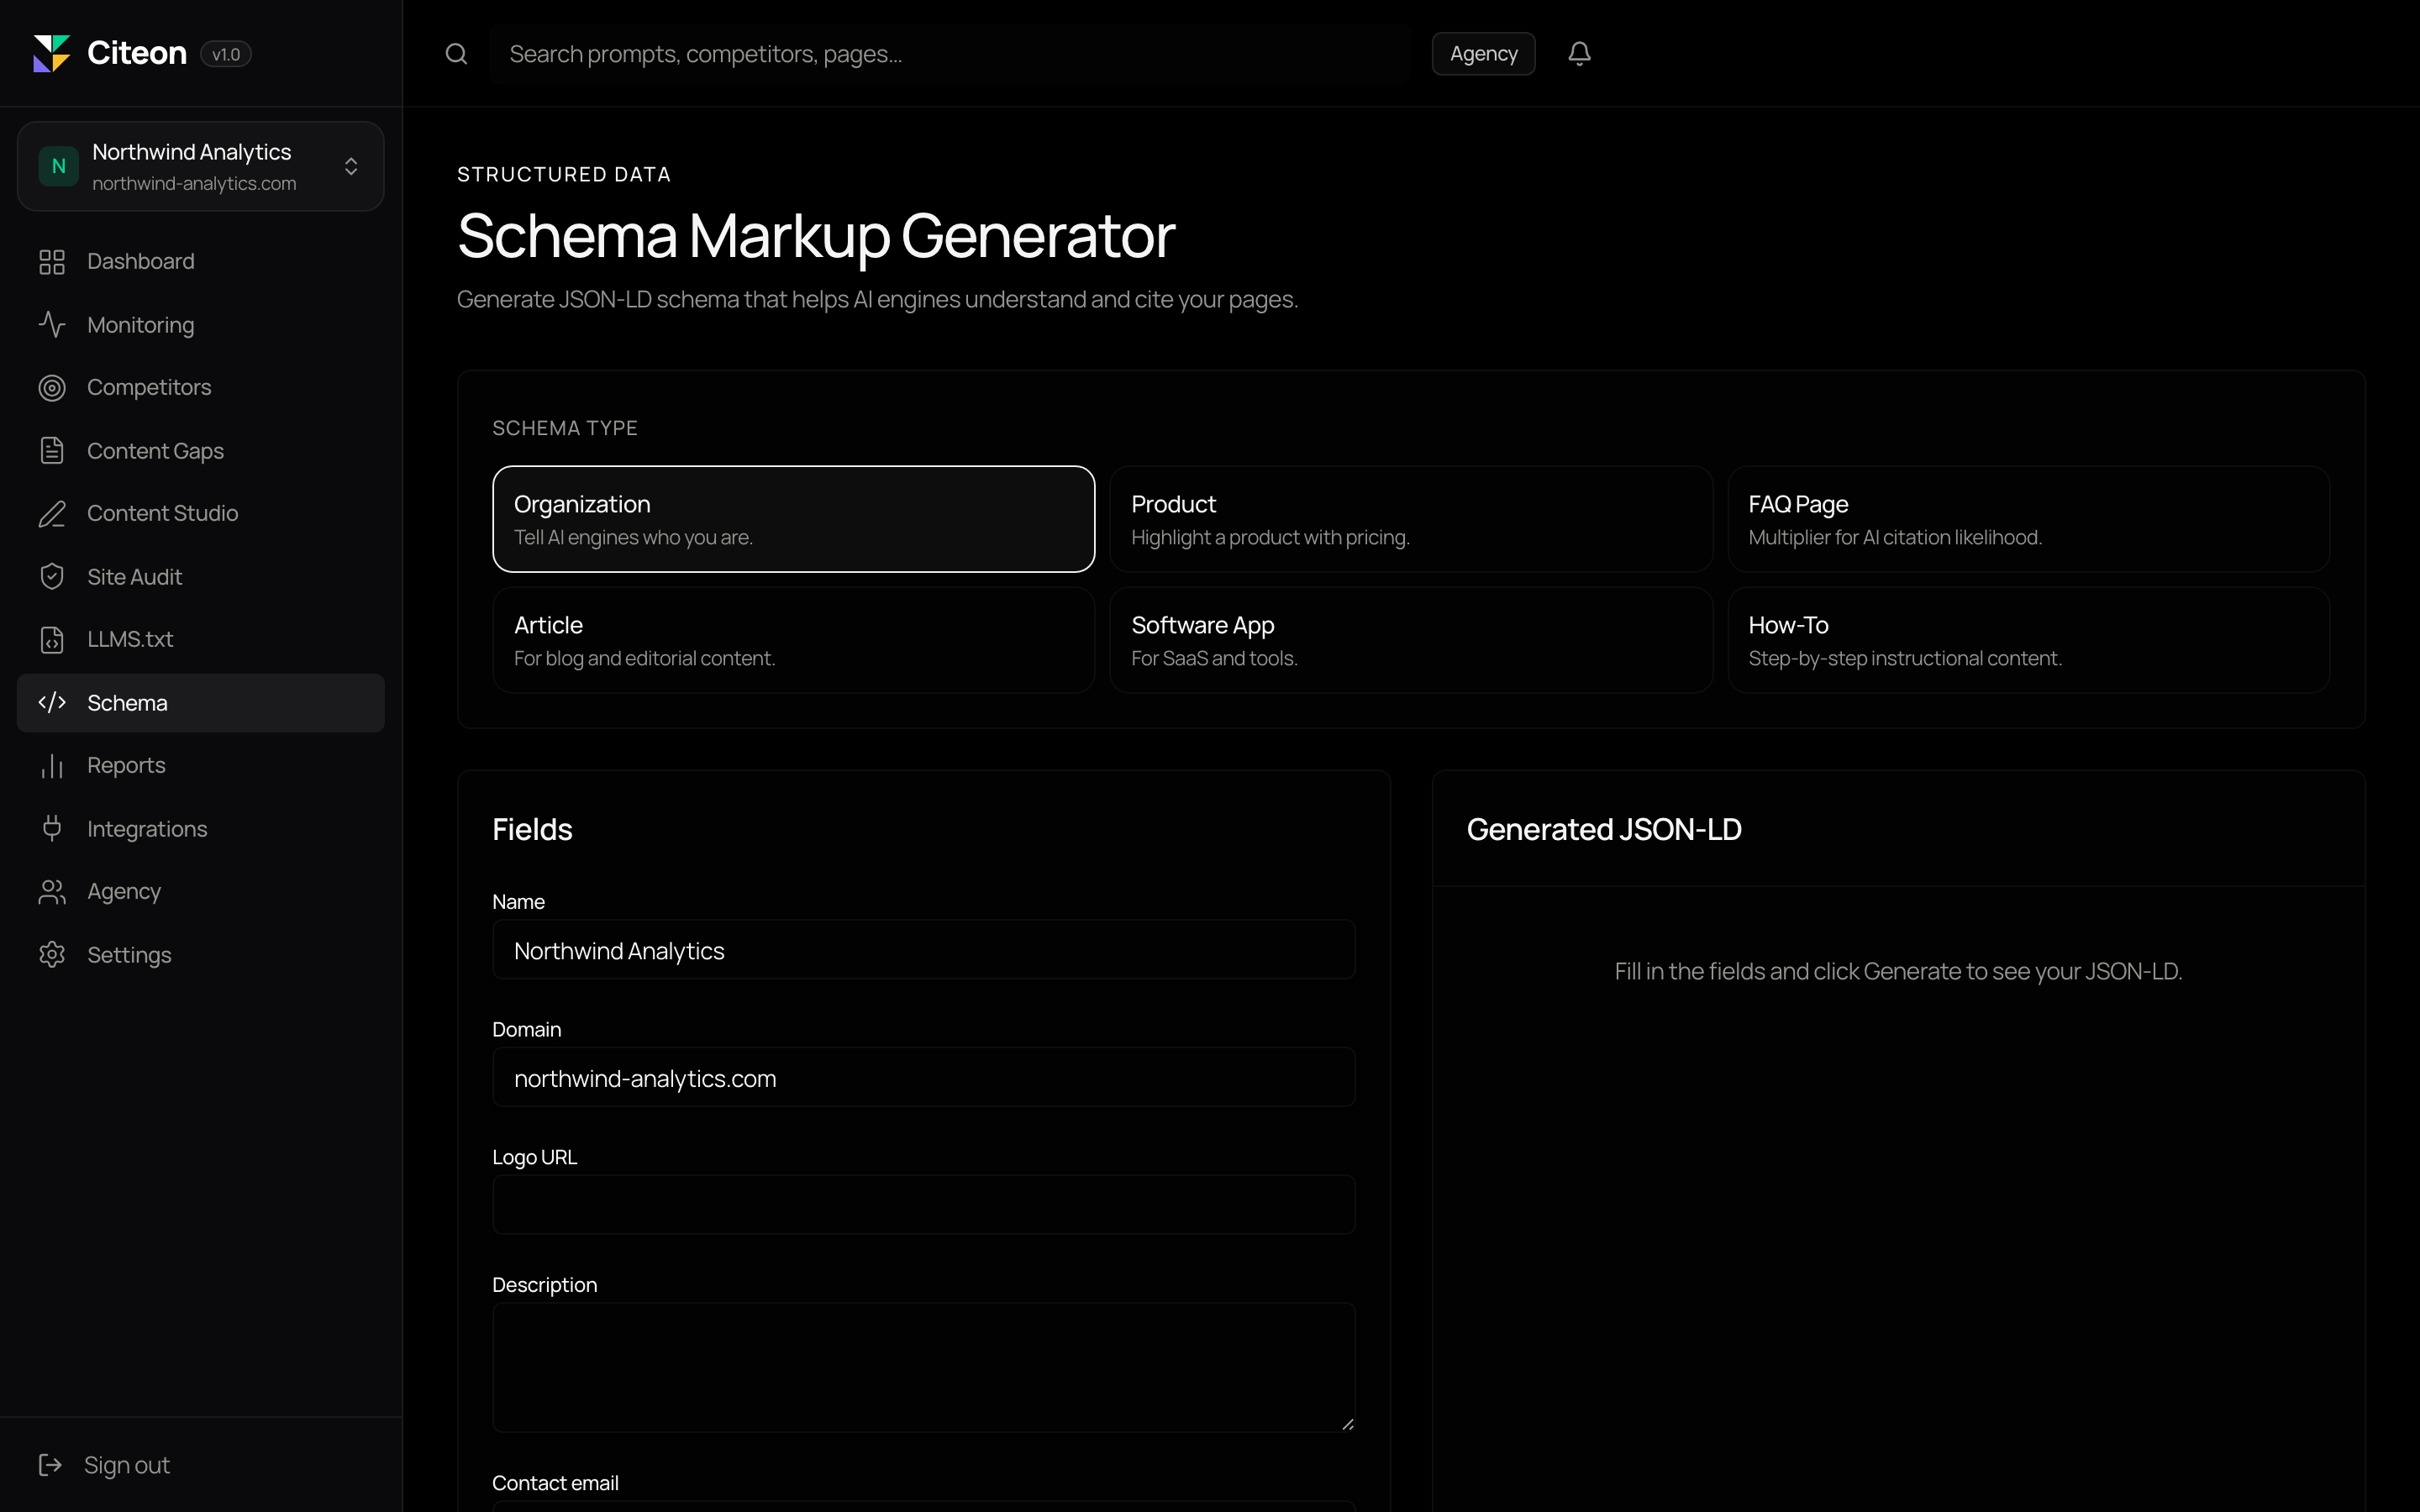Click the Contact email label
The image size is (2420, 1512).
[x=555, y=1483]
